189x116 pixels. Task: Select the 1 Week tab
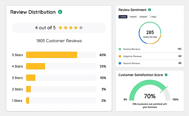123,17
